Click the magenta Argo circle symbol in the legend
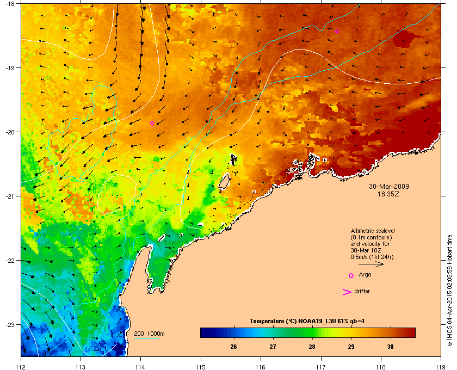Viewport: 457px width, 370px height. 351,275
